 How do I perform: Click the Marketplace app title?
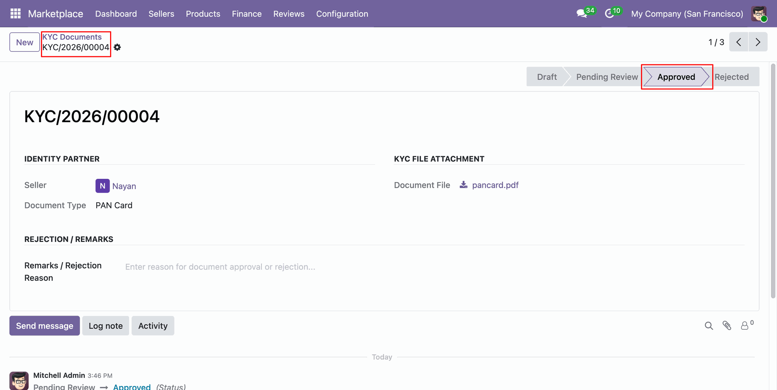[x=55, y=14]
